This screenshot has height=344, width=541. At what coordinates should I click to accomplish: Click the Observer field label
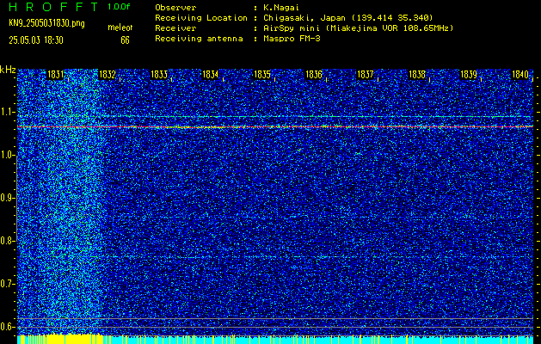[175, 8]
